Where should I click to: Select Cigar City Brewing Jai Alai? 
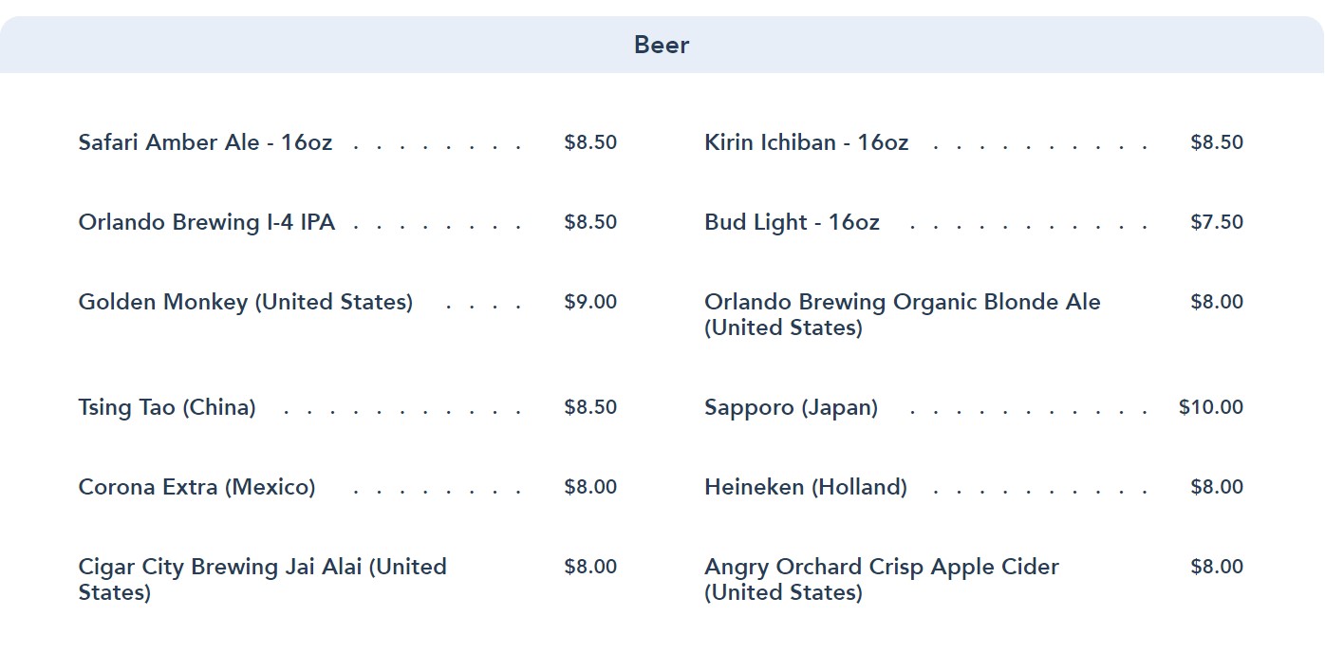point(262,578)
